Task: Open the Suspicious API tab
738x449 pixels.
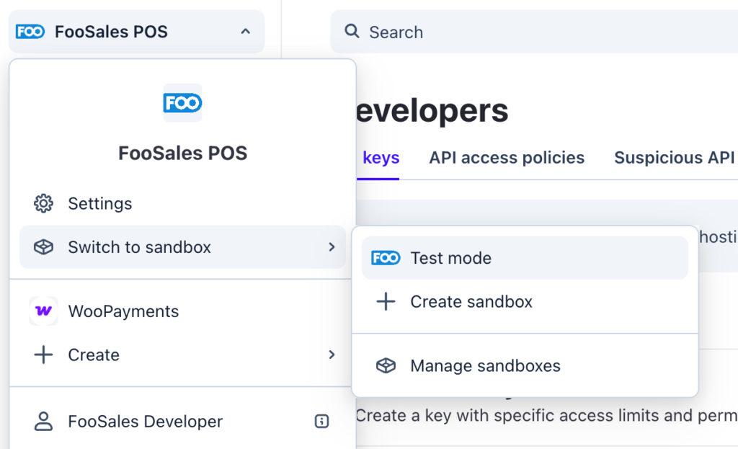Action: pyautogui.click(x=675, y=158)
